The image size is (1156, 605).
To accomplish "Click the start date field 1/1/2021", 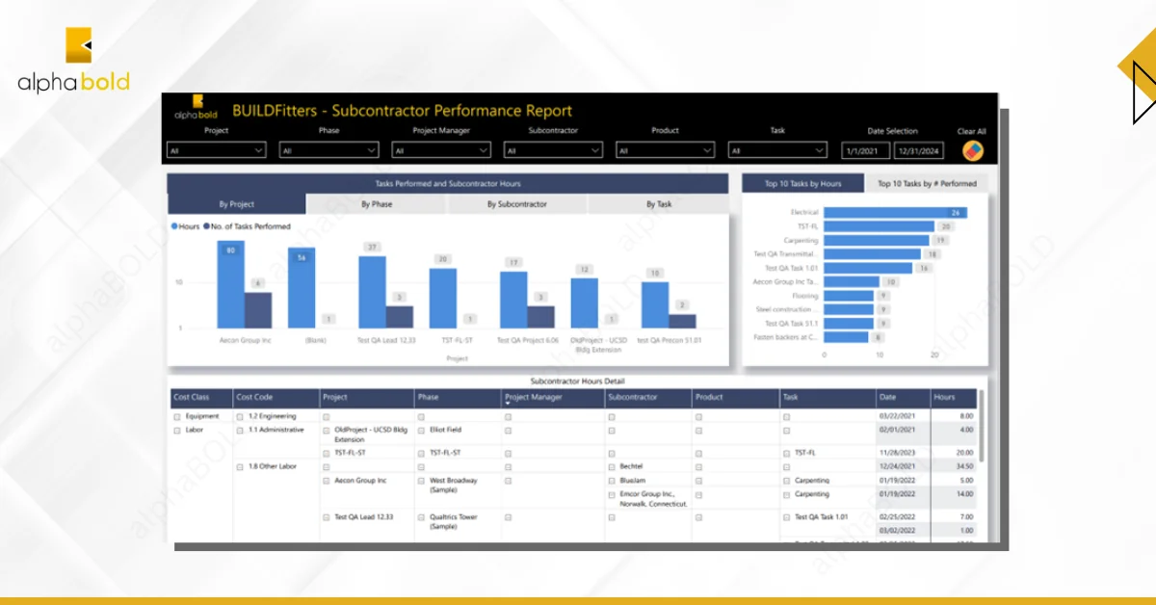I will pos(865,150).
